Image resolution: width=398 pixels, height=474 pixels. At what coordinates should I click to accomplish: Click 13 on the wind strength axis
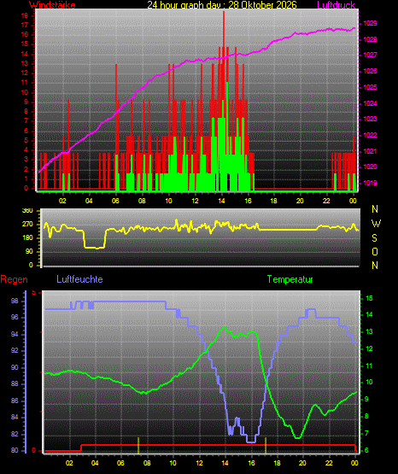pos(25,63)
